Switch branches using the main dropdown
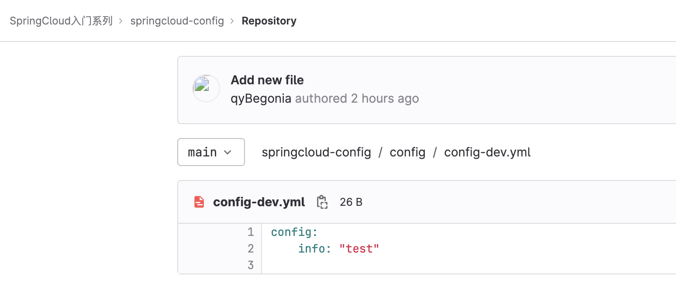Image resolution: width=676 pixels, height=291 pixels. pos(211,152)
